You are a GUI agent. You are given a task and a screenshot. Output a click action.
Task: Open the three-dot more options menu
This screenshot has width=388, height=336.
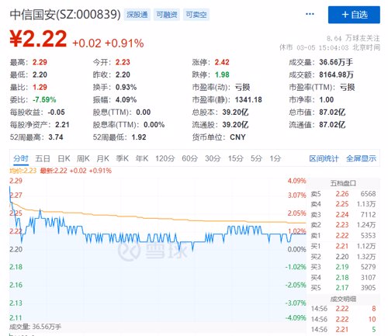pyautogui.click(x=310, y=14)
